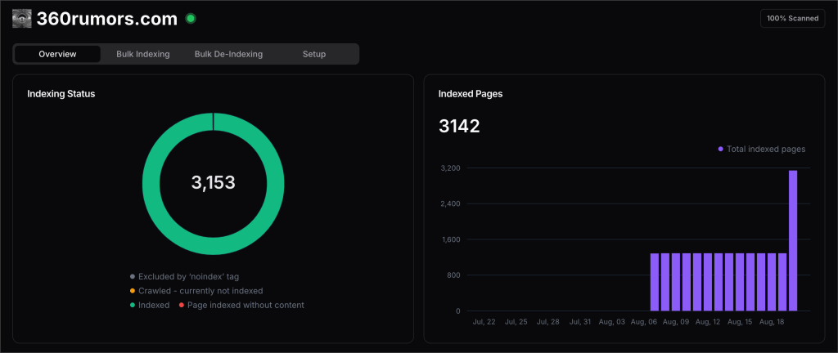Click the first purple bar above Aug, 06

pos(655,282)
